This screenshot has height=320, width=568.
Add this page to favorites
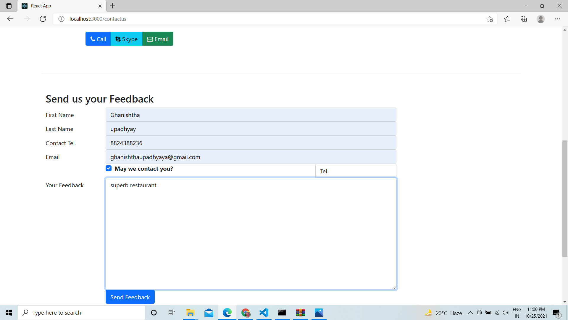coord(490,19)
